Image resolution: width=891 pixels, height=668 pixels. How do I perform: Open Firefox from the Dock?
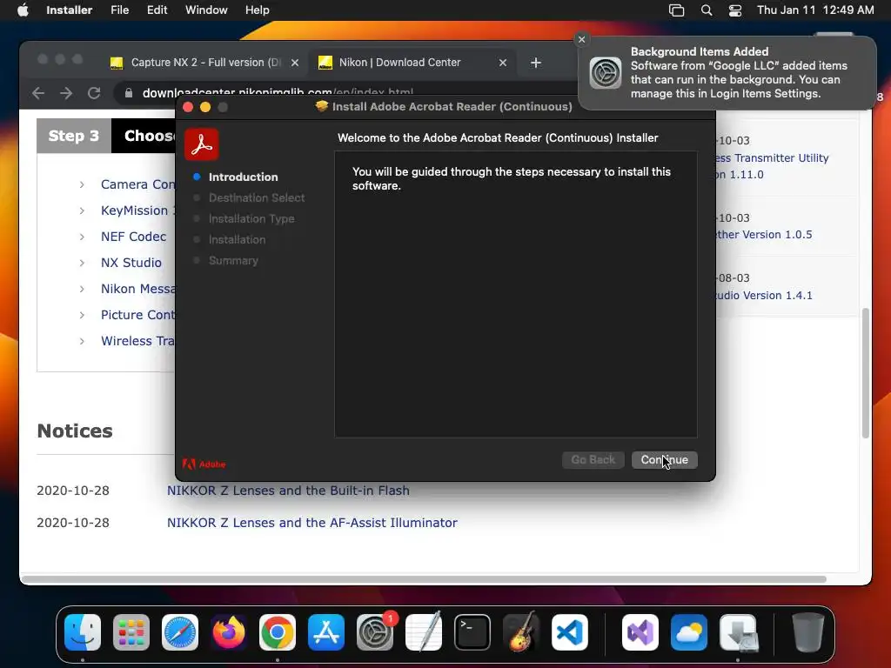(229, 632)
